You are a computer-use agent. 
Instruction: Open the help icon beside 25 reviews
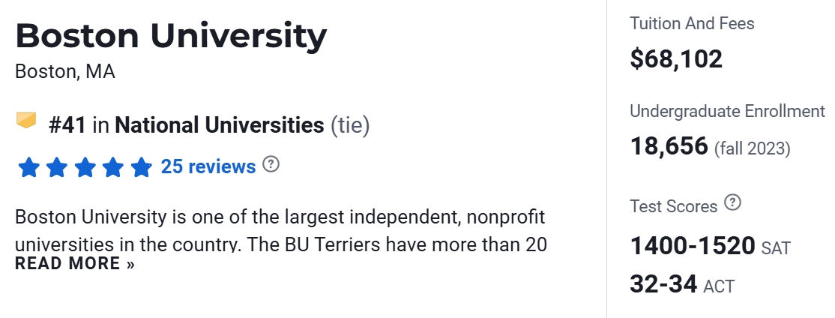(x=271, y=164)
